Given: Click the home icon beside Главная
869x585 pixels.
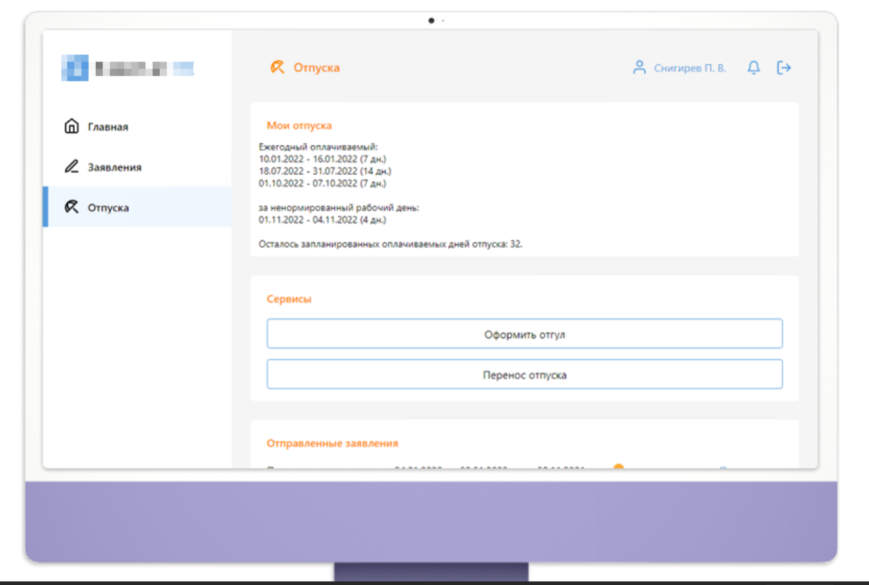Looking at the screenshot, I should point(72,126).
